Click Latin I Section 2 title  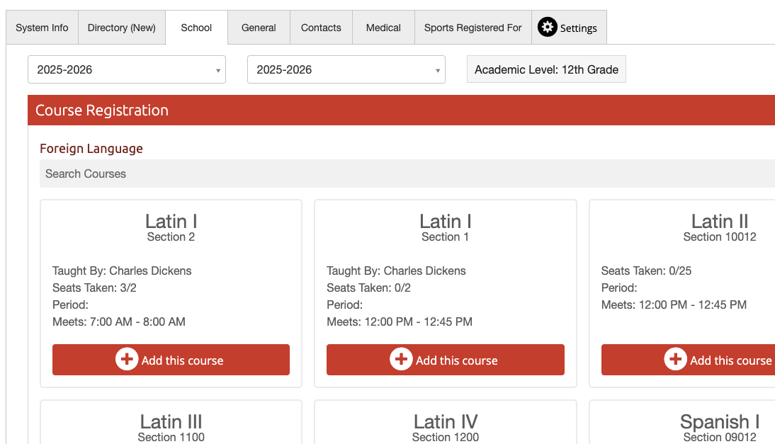click(x=171, y=221)
